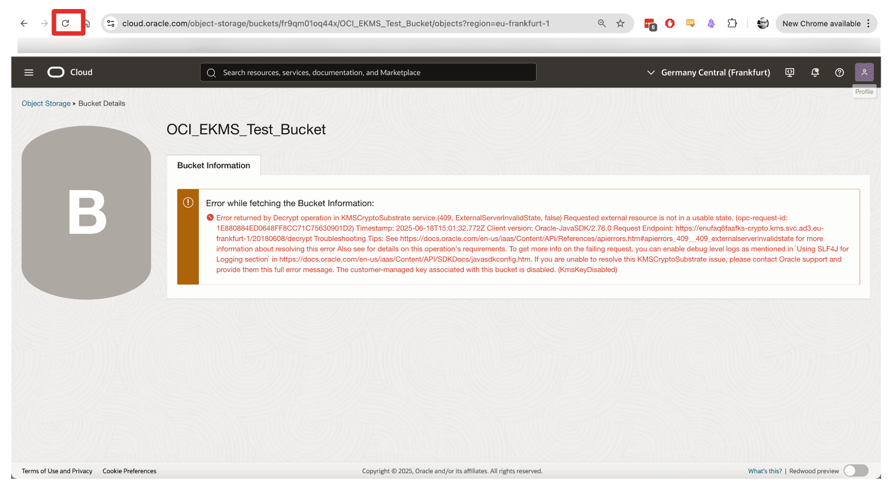Click the red shield ad blocker extension
The width and height of the screenshot is (892, 490).
tap(670, 23)
